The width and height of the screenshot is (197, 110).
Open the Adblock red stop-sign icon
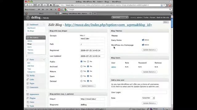click(59, 9)
